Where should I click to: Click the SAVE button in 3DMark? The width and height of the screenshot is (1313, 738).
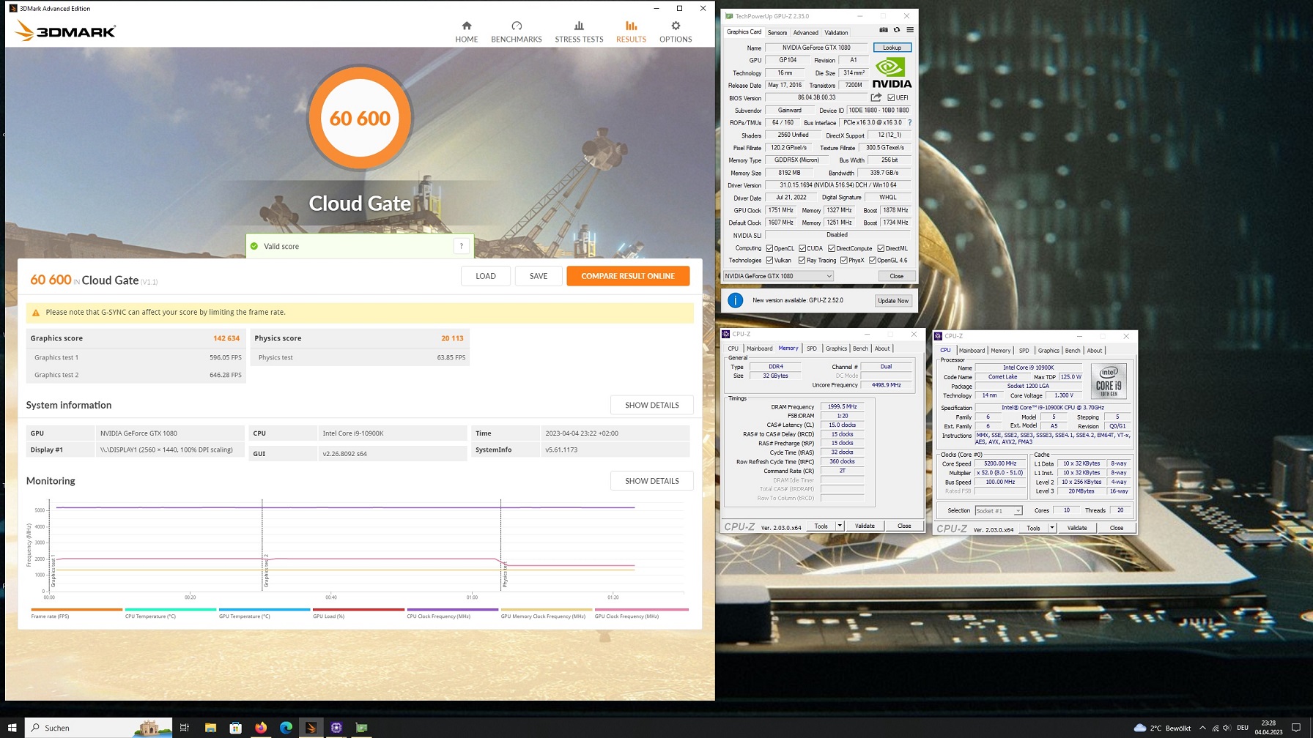click(x=539, y=276)
